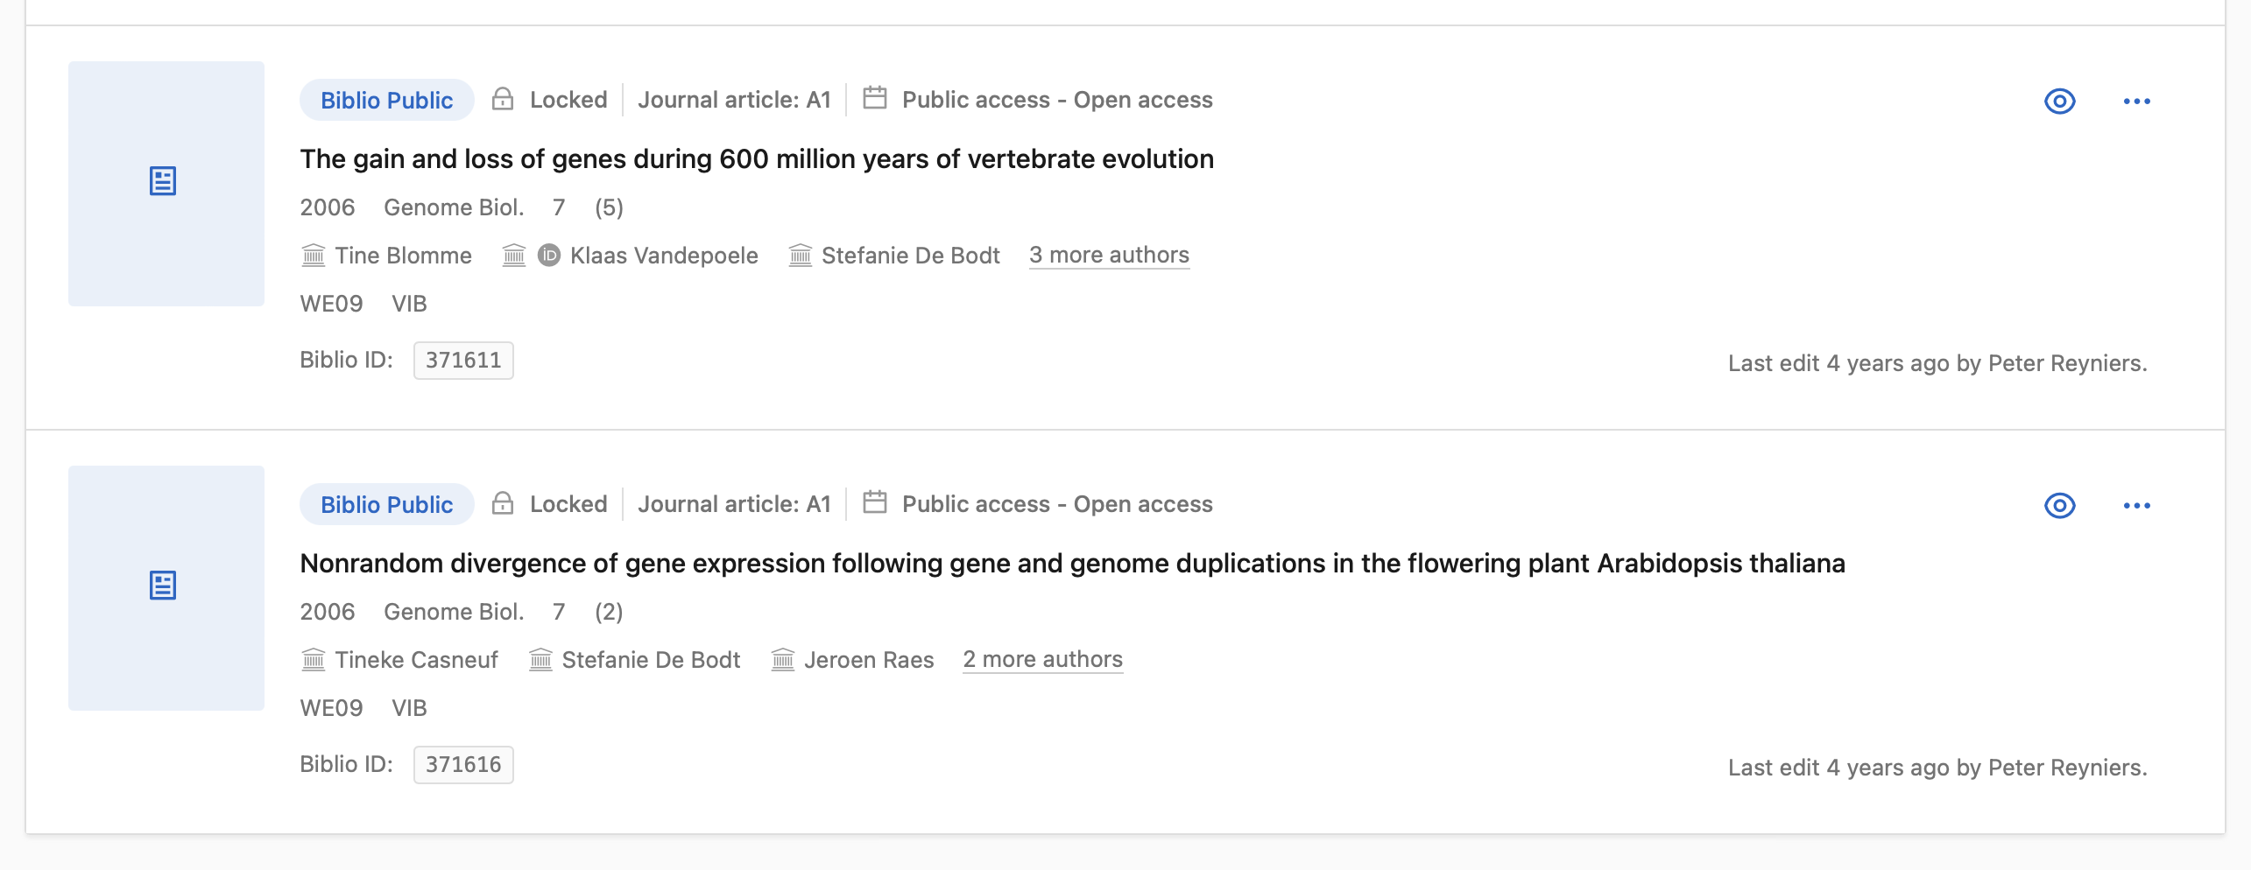Click eye icon for Arabidopsis thaliana article

tap(2059, 506)
